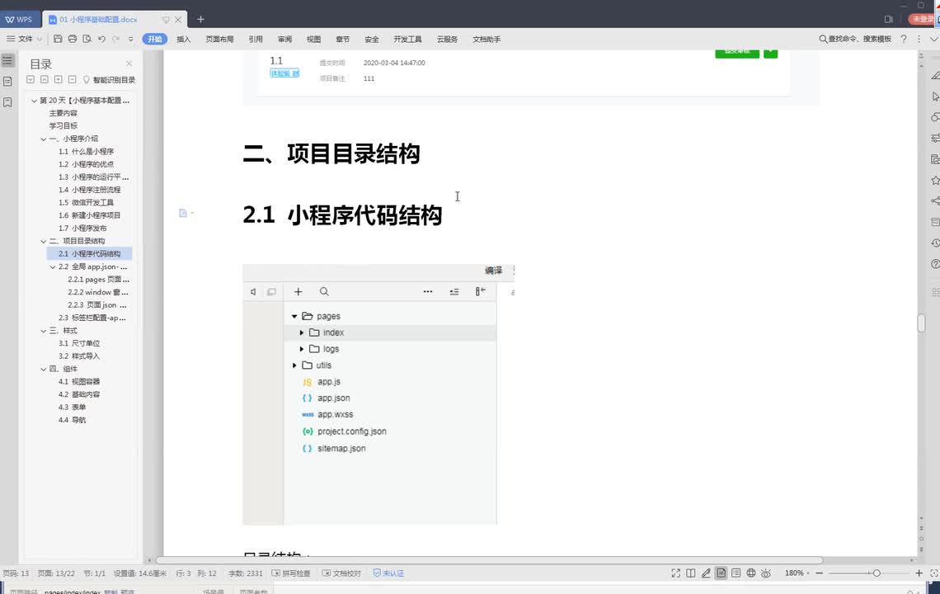The width and height of the screenshot is (940, 594).
Task: Jump to 学习目标 in outline
Action: click(x=63, y=126)
